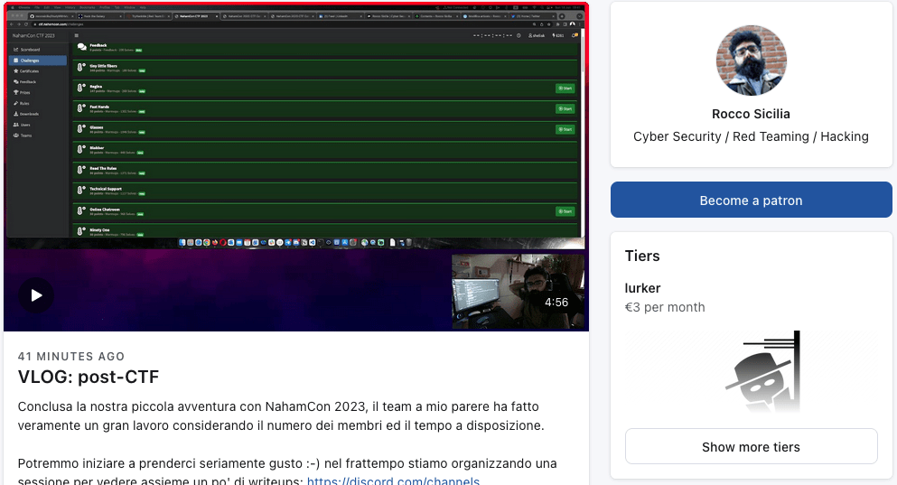
Task: Select the lurker tier title
Action: click(x=642, y=288)
